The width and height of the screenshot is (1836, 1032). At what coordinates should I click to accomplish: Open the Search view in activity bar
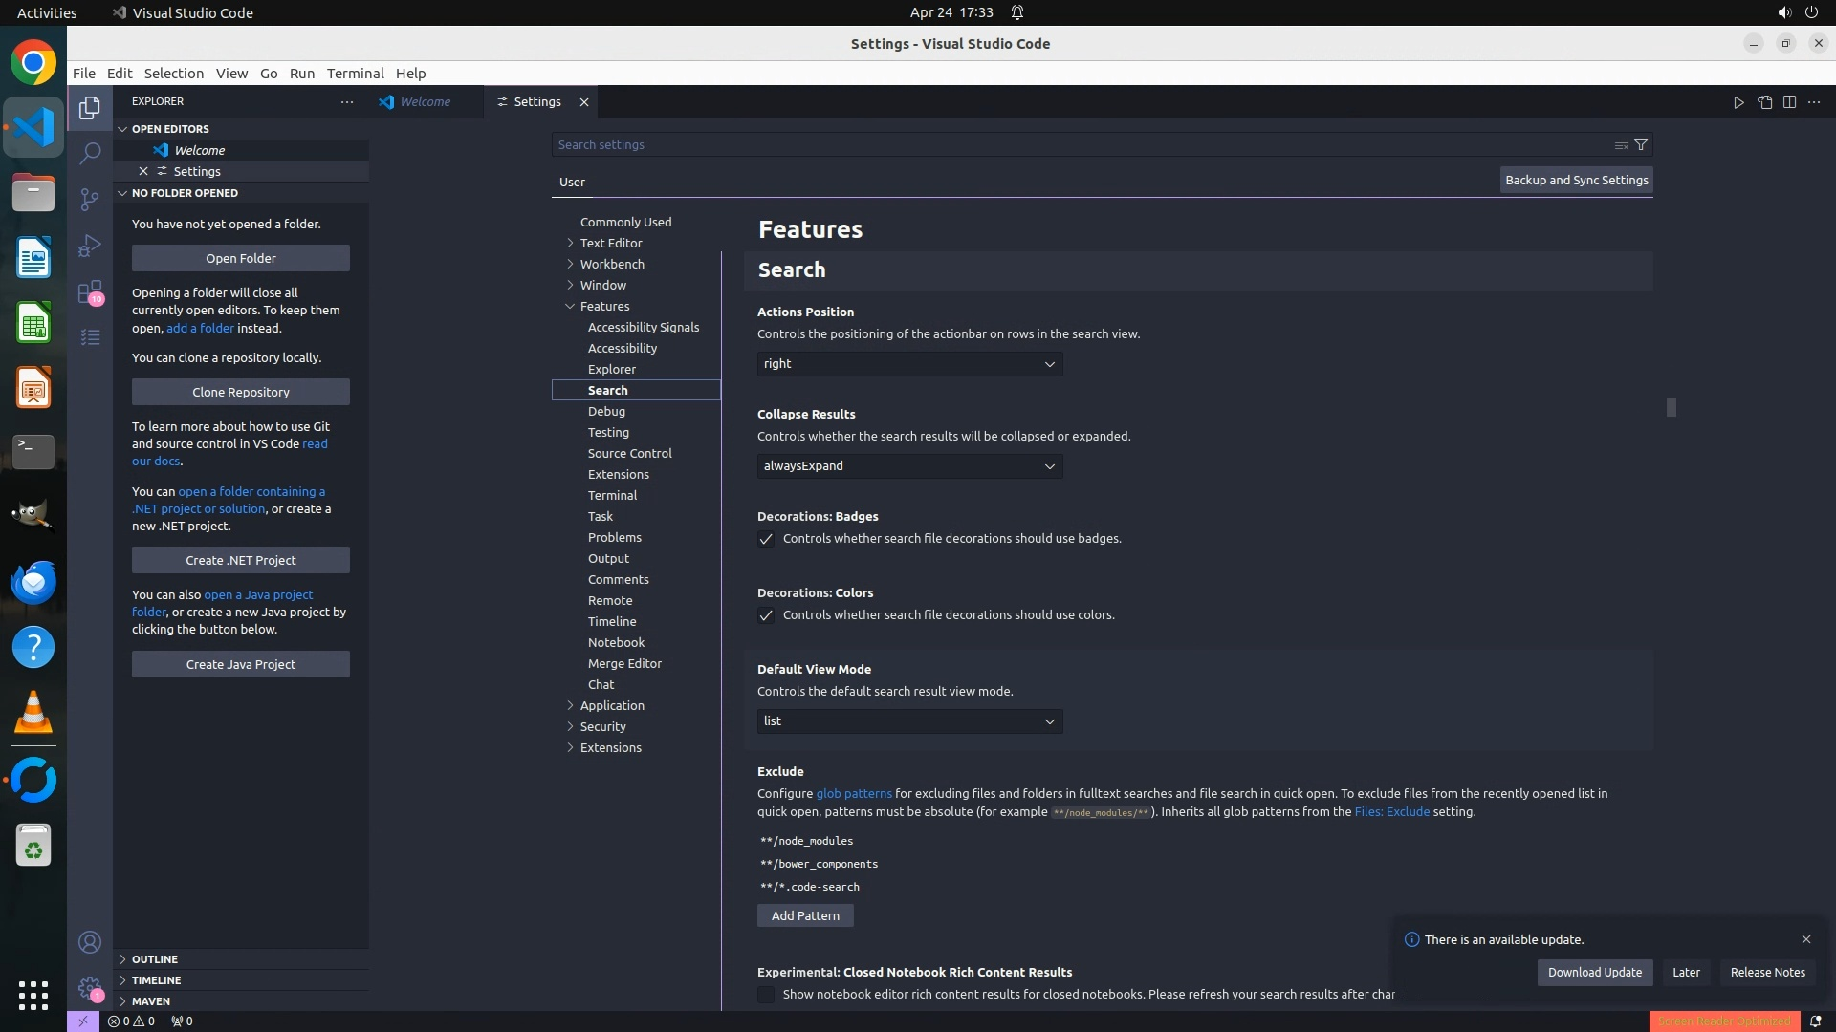pos(90,153)
